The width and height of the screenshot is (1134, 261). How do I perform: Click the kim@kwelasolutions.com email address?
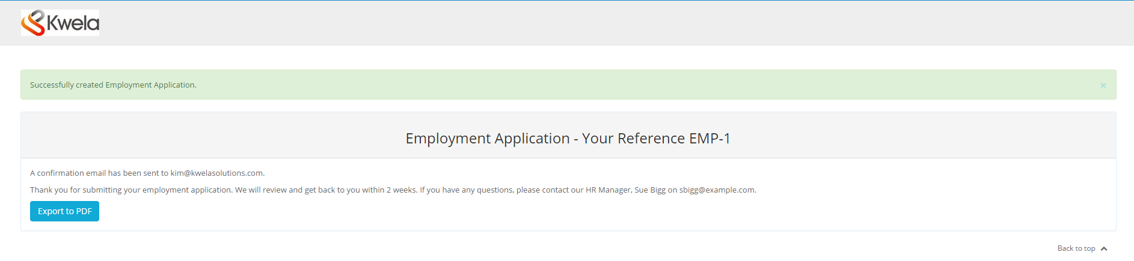tap(216, 173)
